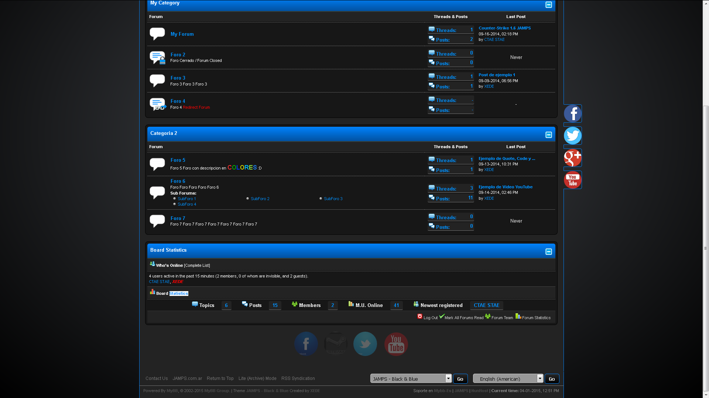The height and width of the screenshot is (398, 709).
Task: Open the YouTube sidebar icon
Action: click(x=572, y=180)
